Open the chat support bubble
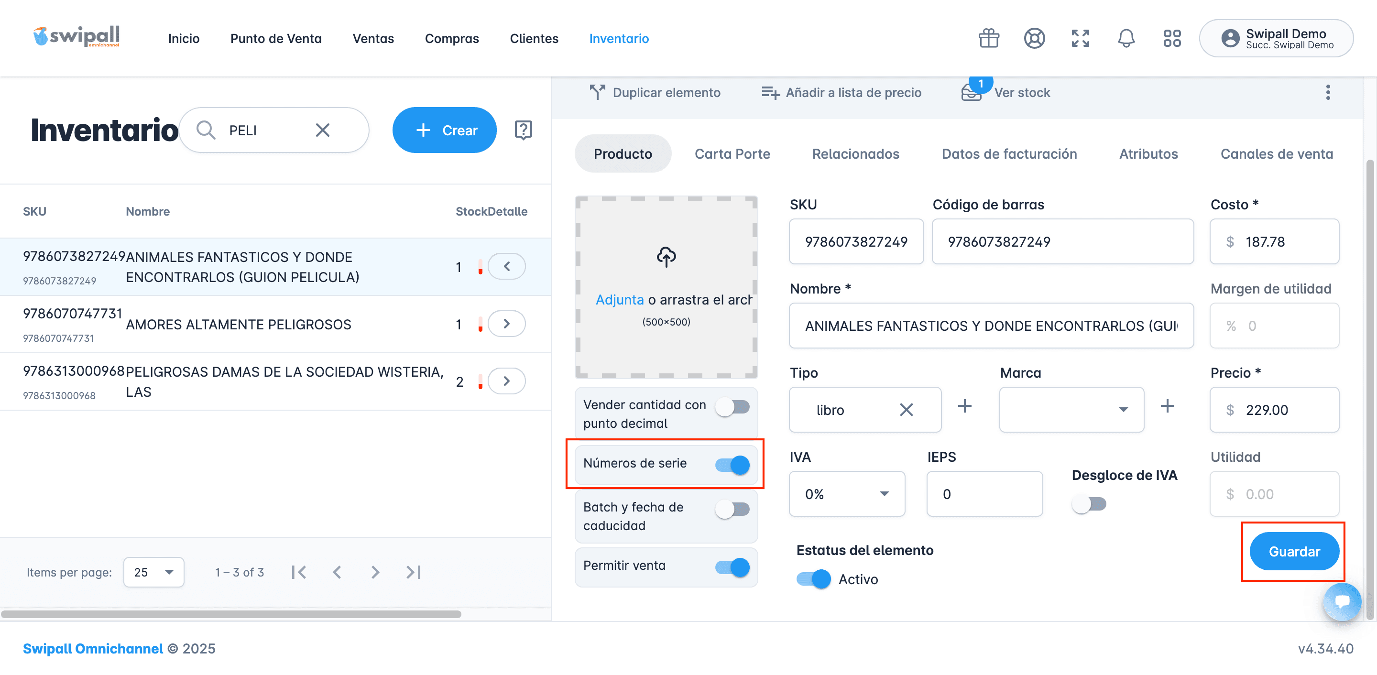1377x675 pixels. 1342,602
